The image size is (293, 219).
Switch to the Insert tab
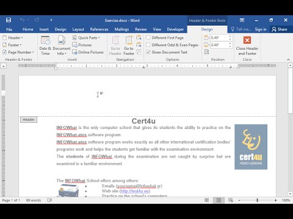coord(44,29)
